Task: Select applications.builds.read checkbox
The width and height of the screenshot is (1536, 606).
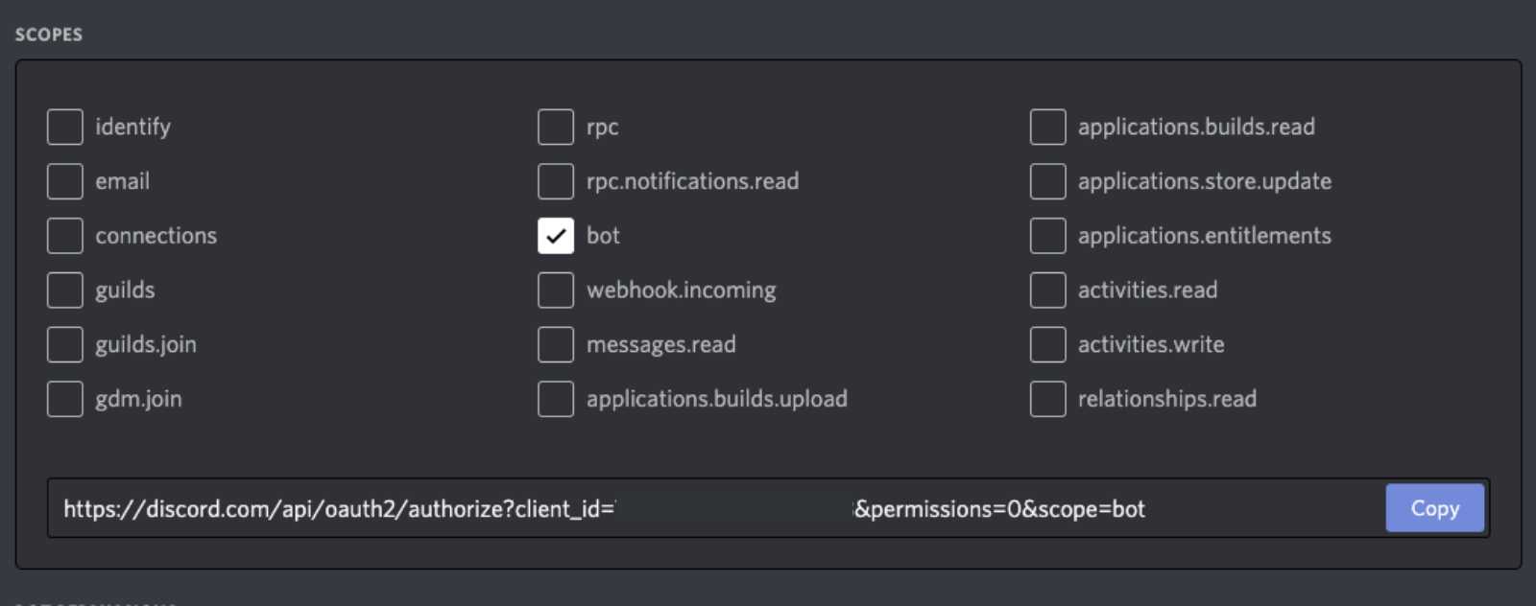Action: pos(1047,127)
